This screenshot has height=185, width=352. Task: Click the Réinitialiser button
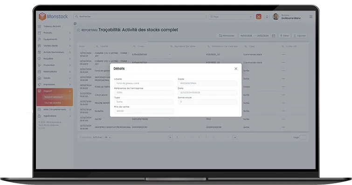click(x=227, y=36)
